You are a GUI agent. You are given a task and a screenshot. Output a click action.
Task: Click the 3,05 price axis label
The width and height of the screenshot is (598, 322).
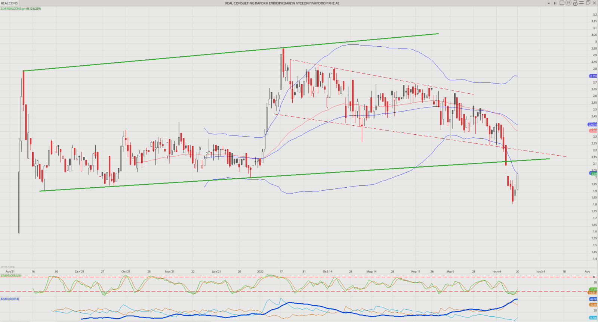(594, 35)
